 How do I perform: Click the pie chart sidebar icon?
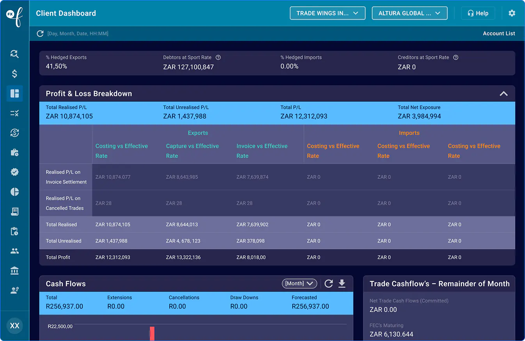tap(14, 192)
